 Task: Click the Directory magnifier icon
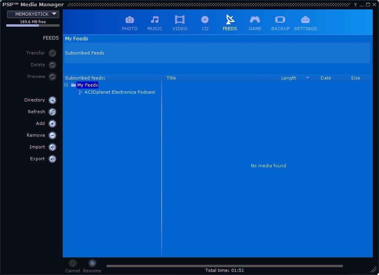[x=52, y=100]
